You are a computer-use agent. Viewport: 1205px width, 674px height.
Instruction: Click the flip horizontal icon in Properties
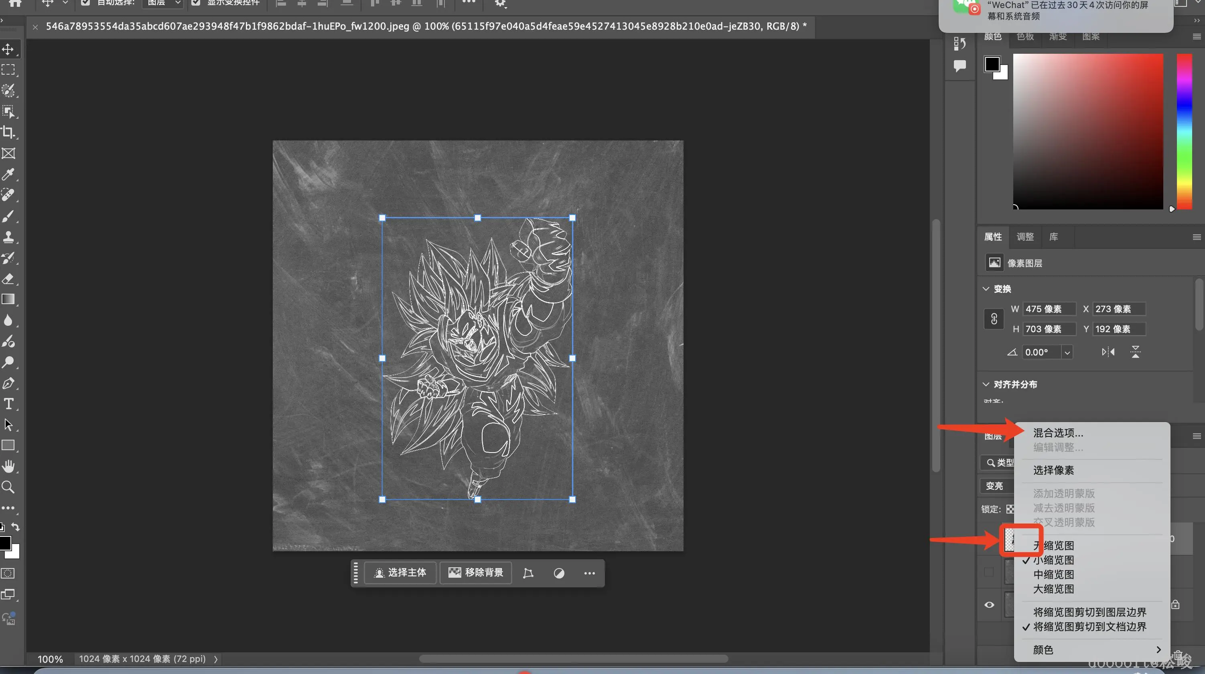coord(1108,352)
